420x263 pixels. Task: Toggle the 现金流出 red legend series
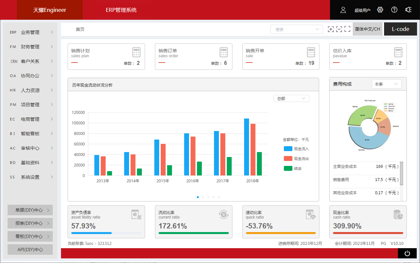click(x=296, y=159)
